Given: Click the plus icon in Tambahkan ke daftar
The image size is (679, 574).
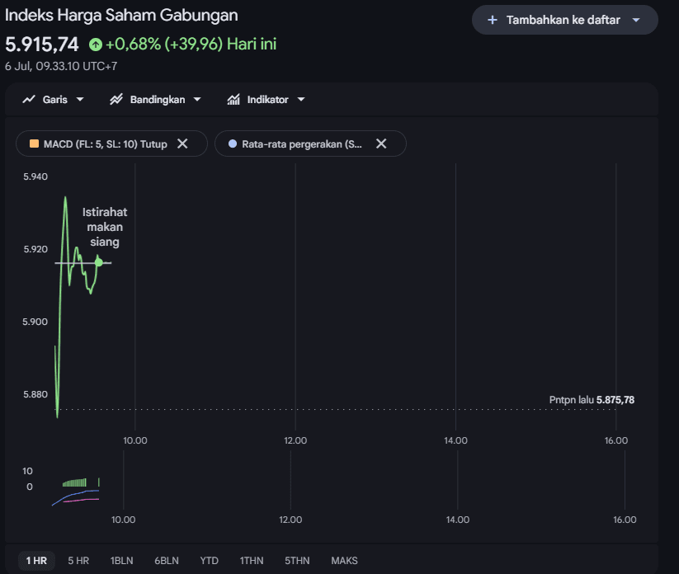Looking at the screenshot, I should pyautogui.click(x=493, y=20).
